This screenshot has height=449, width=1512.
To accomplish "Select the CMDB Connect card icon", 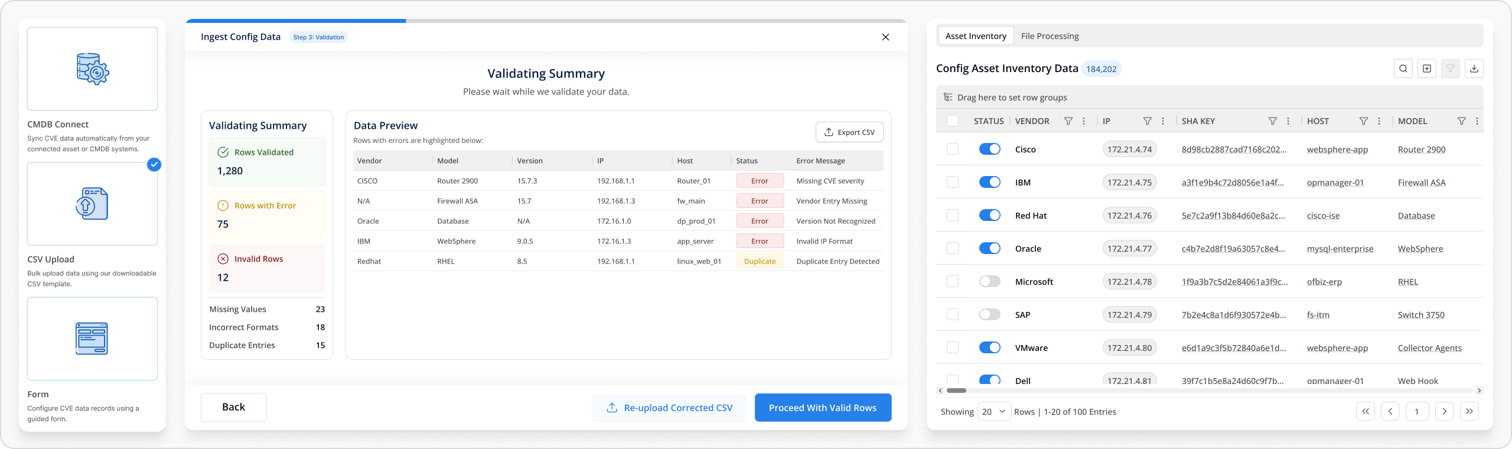I will pyautogui.click(x=93, y=69).
